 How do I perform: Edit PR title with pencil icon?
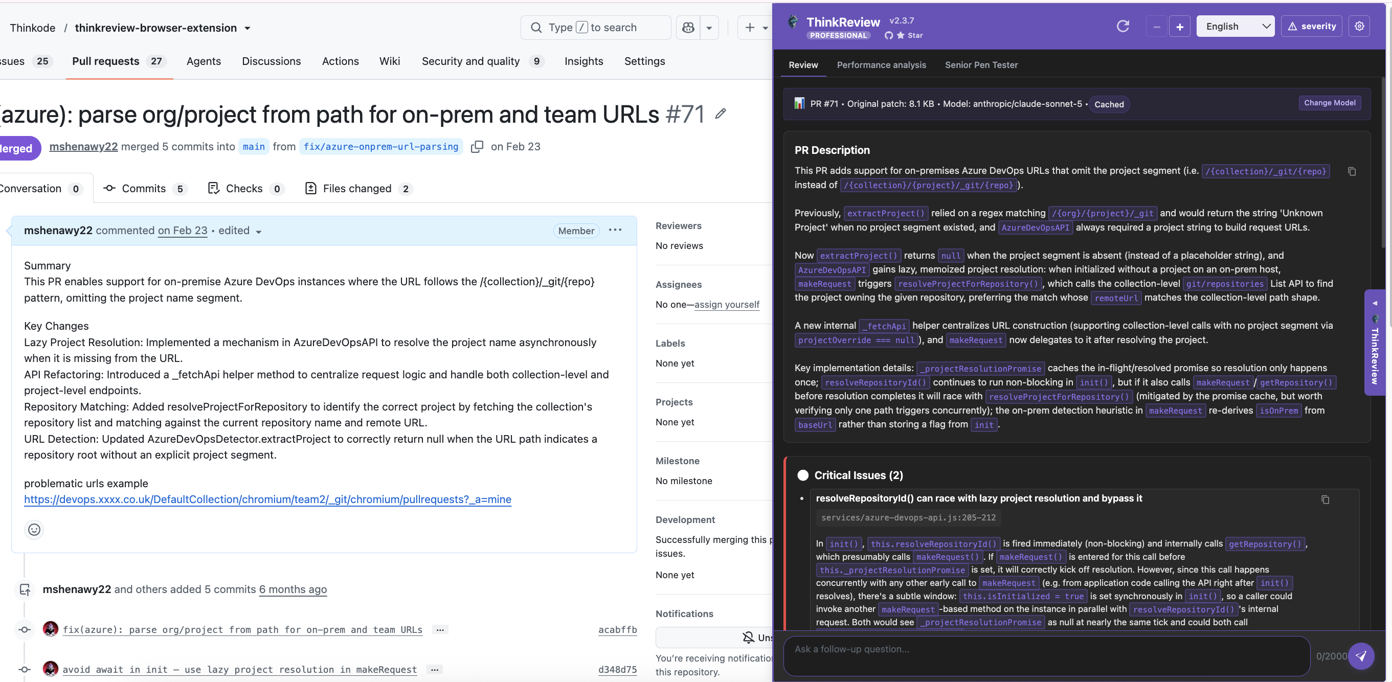(721, 113)
